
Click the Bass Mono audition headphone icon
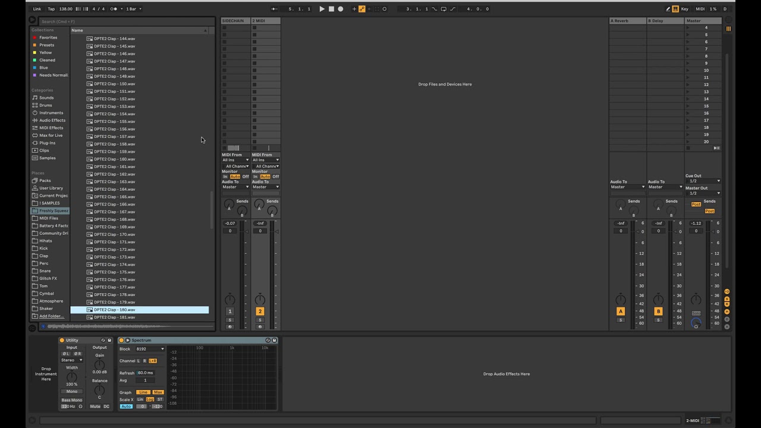(80, 407)
